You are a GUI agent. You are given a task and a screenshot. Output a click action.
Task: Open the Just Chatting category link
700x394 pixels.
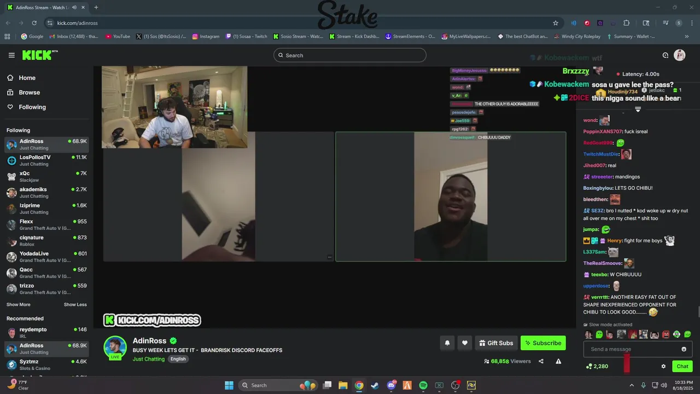point(148,359)
